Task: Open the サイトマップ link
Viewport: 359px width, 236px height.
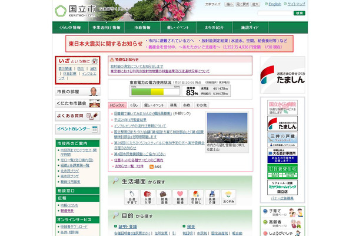Action: pos(296,4)
